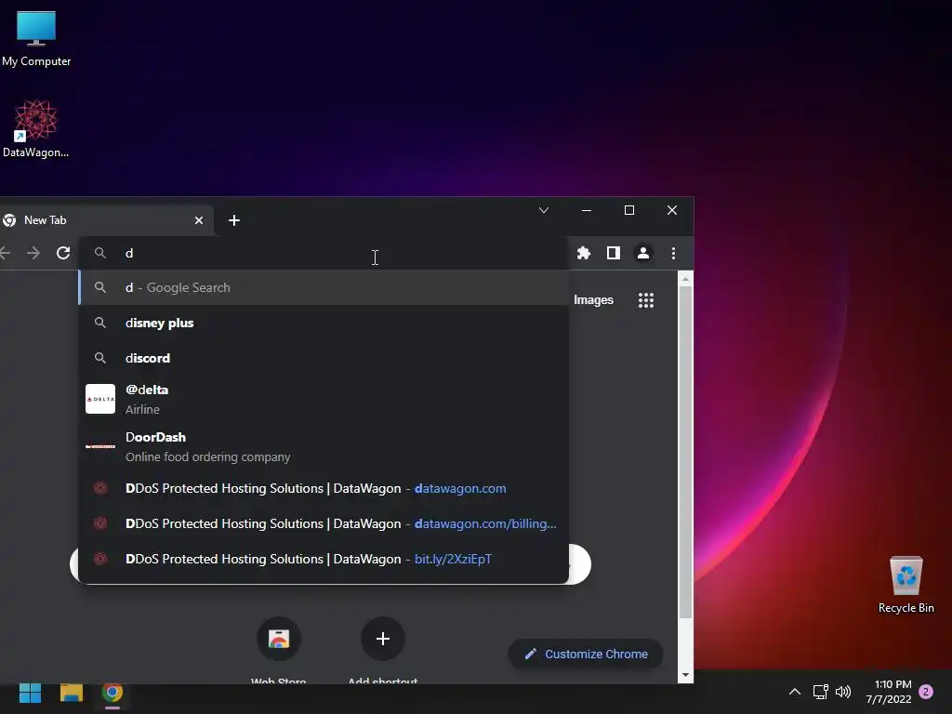
Task: Maximize the Chrome window
Action: pyautogui.click(x=629, y=210)
